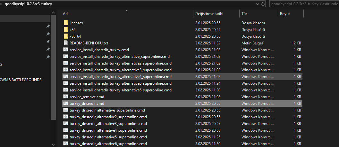Select the x86 folder name
339x147 pixels.
72,29
